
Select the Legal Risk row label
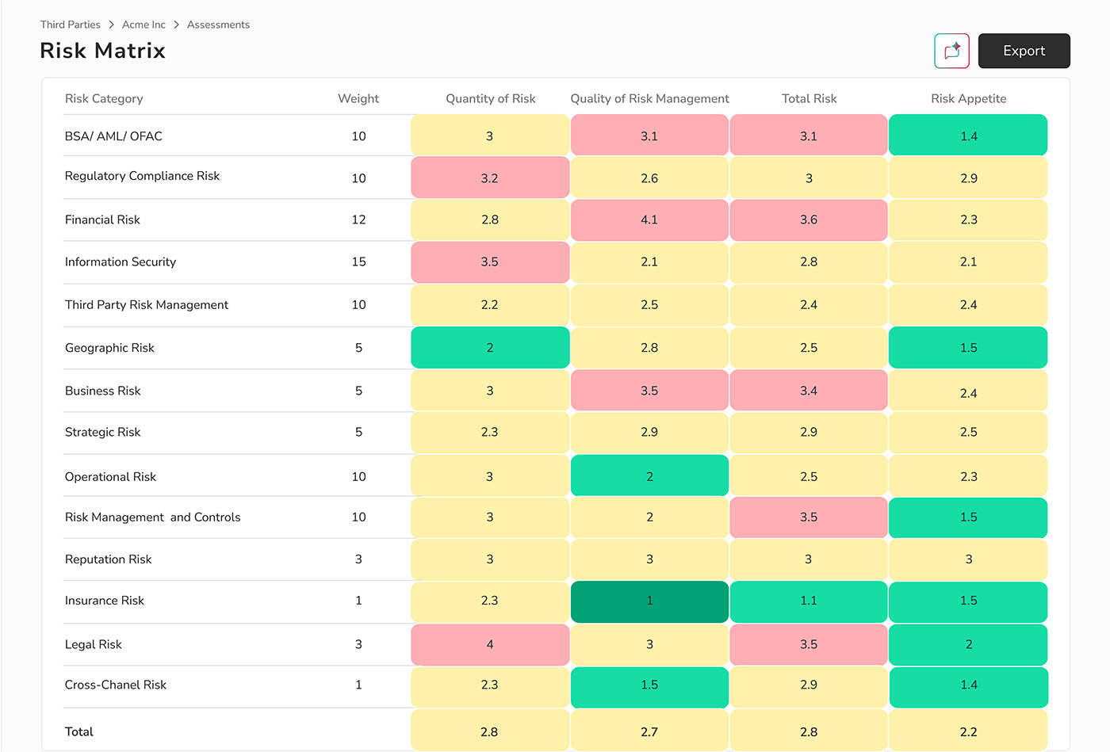94,644
